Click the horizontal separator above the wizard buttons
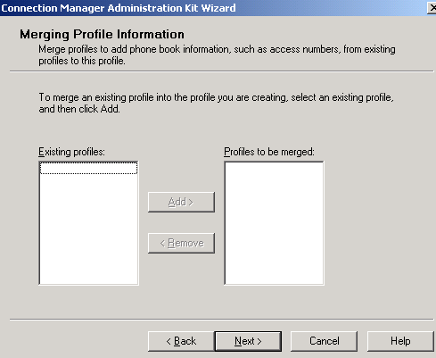Viewport: 436px width, 358px height. tap(222, 320)
